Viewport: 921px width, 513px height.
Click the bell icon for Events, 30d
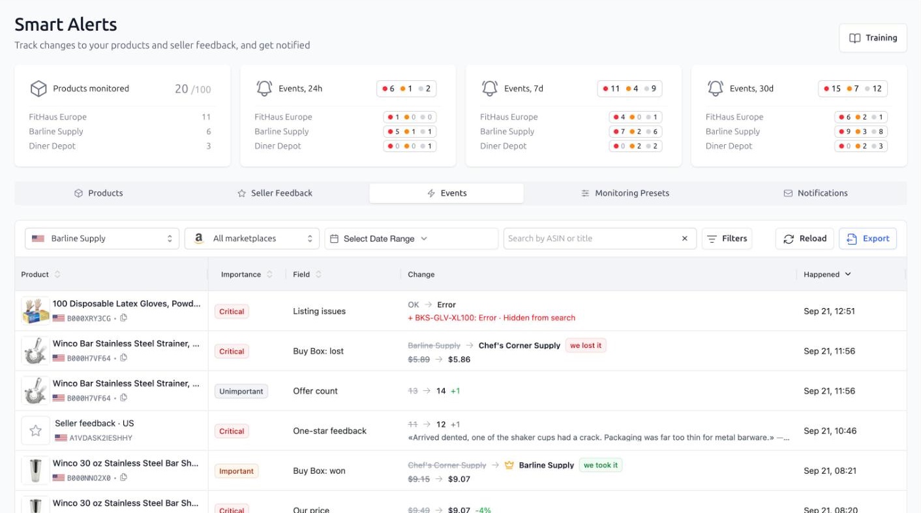coord(716,89)
